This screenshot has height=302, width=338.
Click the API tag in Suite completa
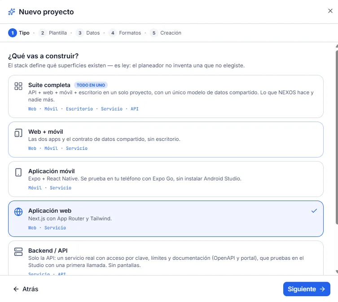coord(135,109)
